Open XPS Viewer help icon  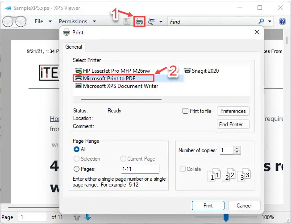click(283, 21)
